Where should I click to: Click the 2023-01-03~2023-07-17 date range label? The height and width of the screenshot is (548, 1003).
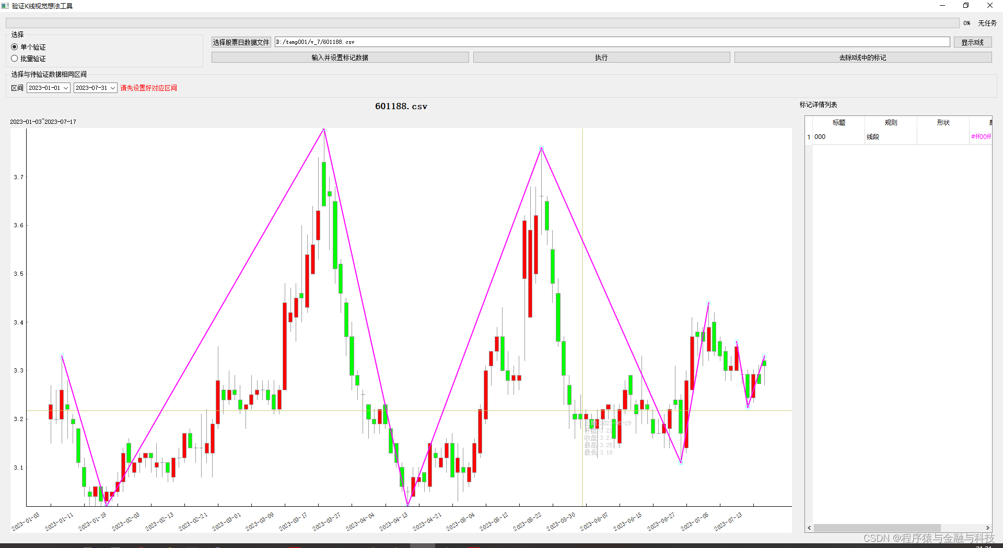click(43, 122)
